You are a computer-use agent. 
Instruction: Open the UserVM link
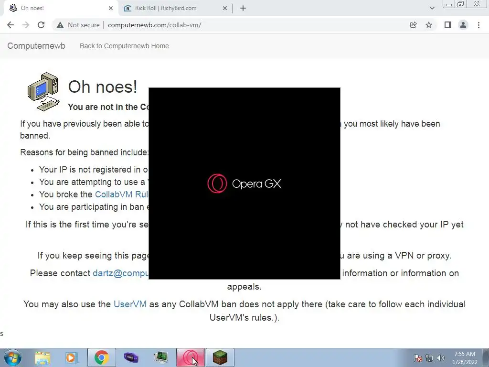[130, 304]
